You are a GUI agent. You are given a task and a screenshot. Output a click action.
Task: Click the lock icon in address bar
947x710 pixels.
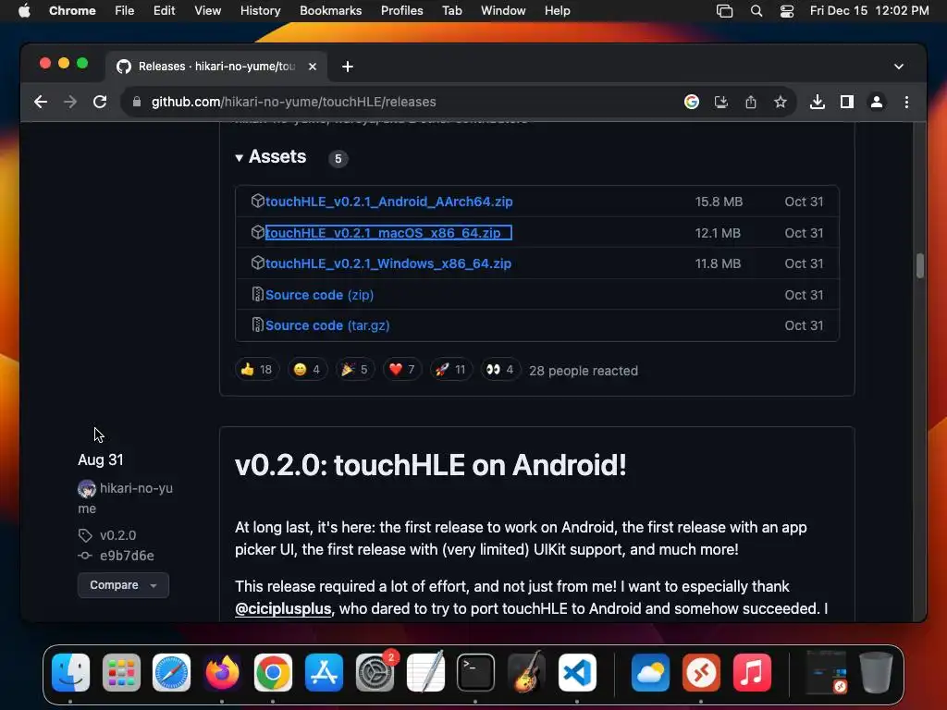[x=137, y=102]
